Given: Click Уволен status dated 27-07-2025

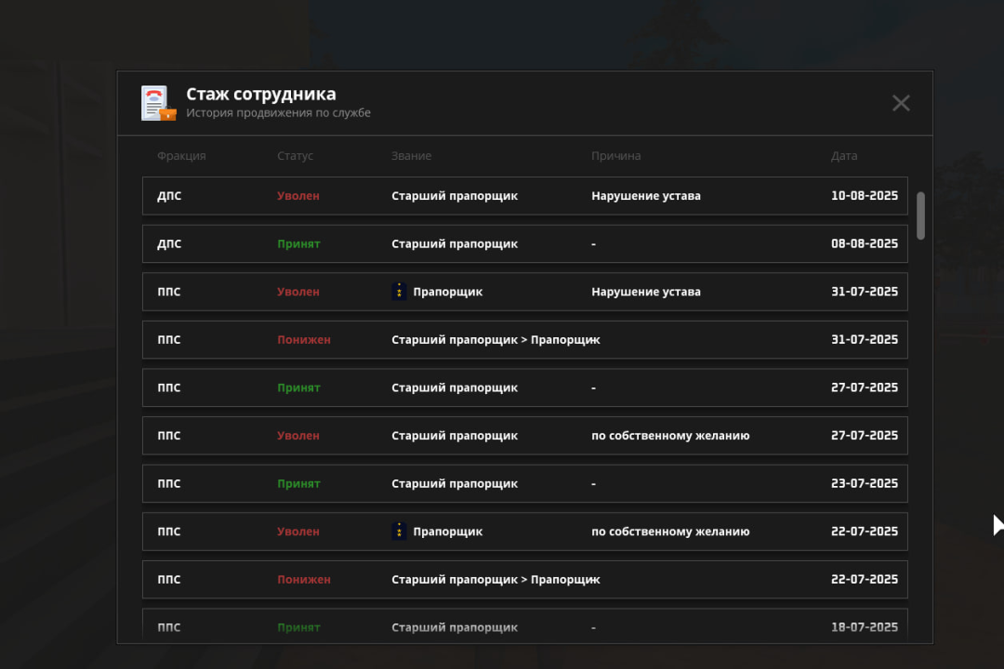Looking at the screenshot, I should click(x=298, y=436).
